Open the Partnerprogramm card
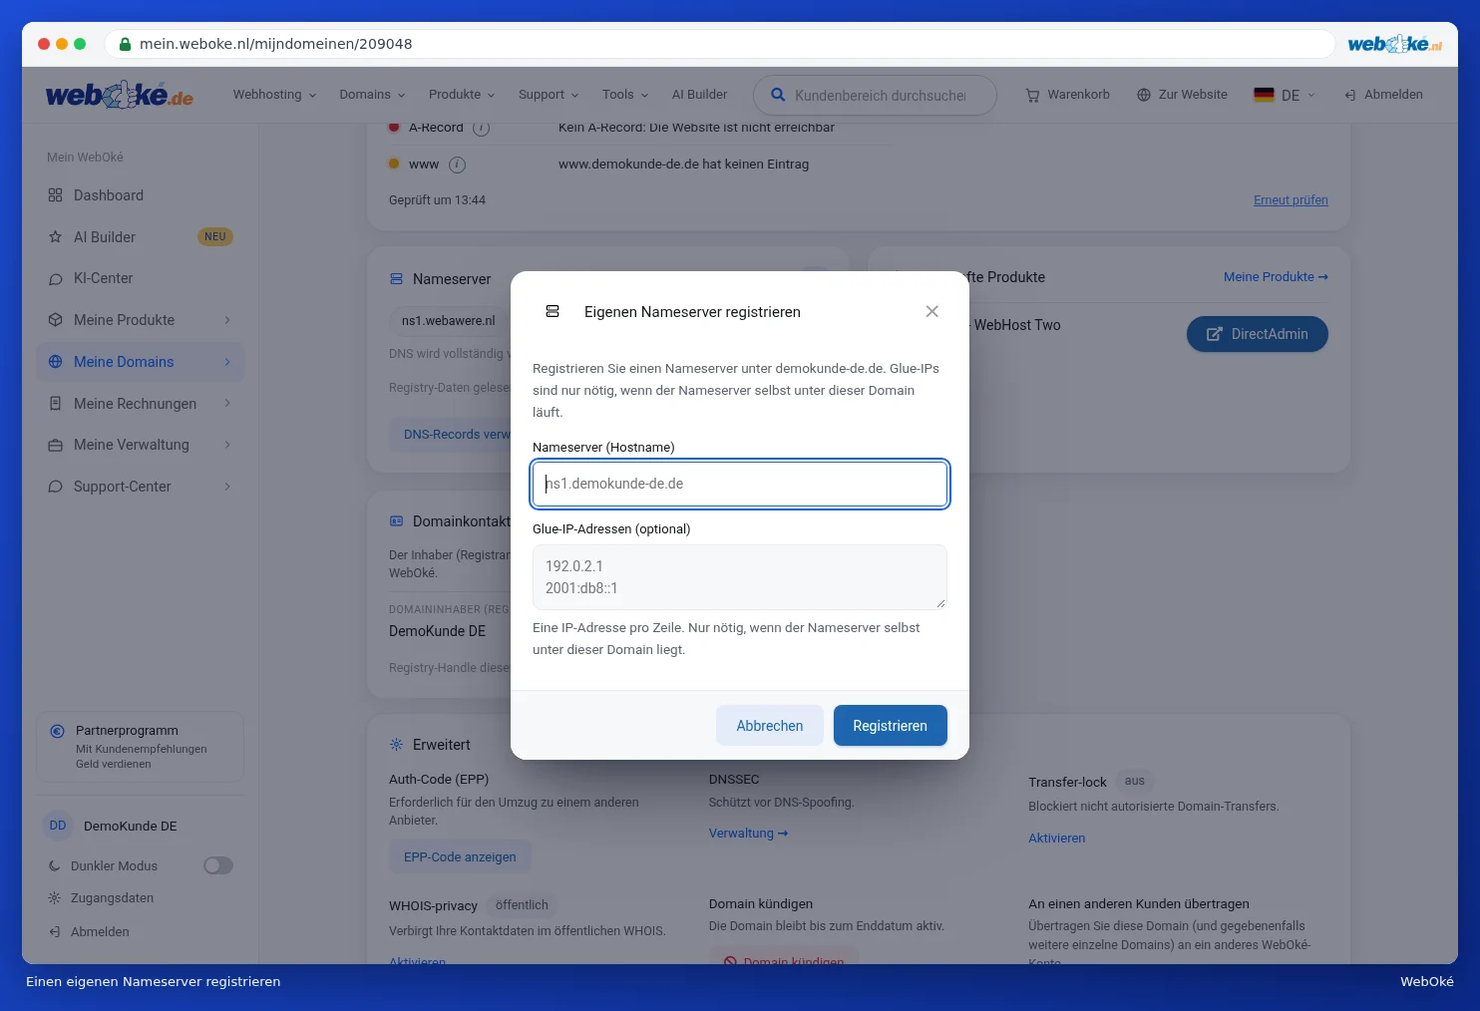Viewport: 1480px width, 1011px height. [x=140, y=747]
